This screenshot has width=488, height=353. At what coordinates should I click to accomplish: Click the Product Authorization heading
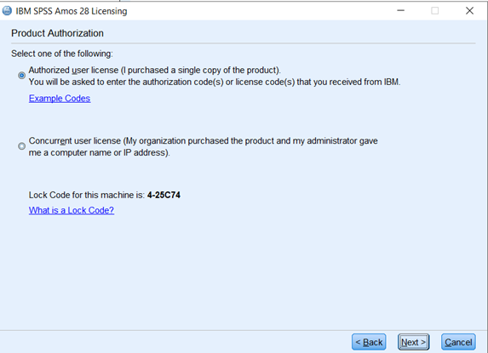point(57,33)
